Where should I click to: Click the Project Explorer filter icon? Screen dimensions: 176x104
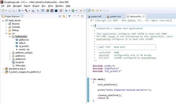tap(69, 16)
